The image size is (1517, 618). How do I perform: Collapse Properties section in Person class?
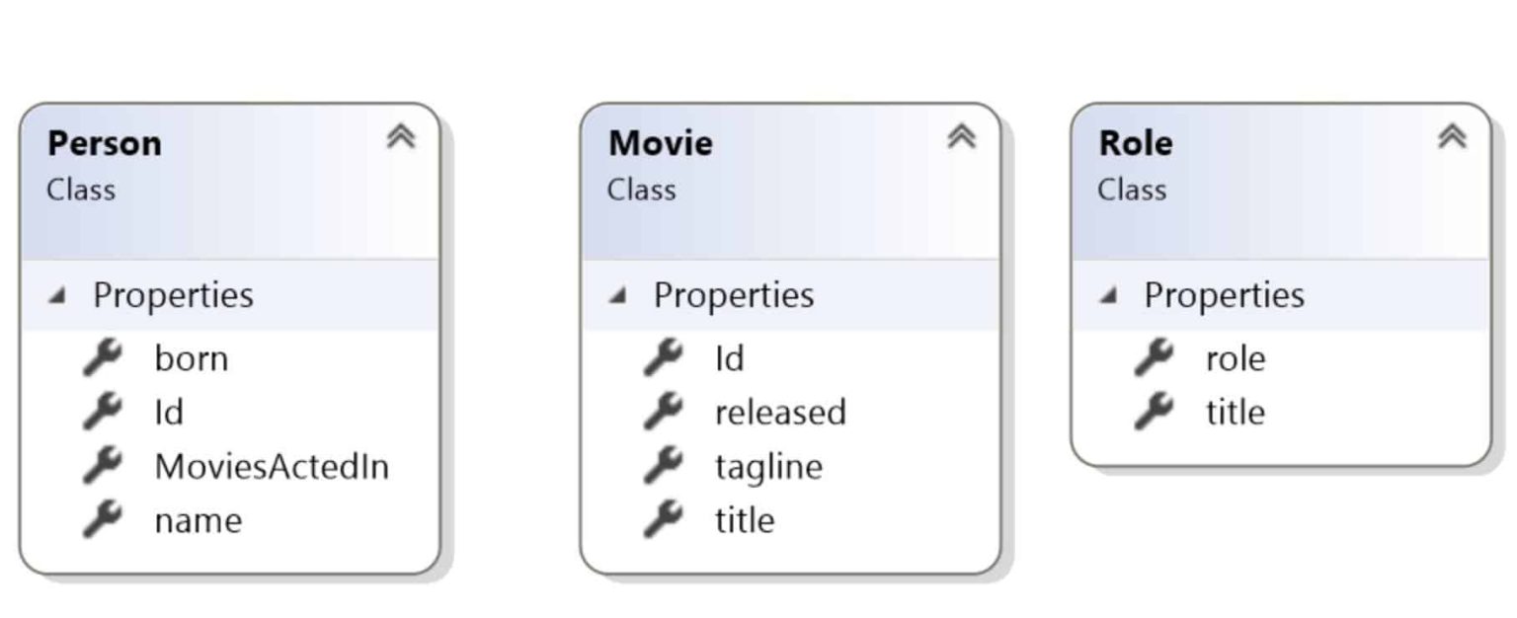(58, 295)
